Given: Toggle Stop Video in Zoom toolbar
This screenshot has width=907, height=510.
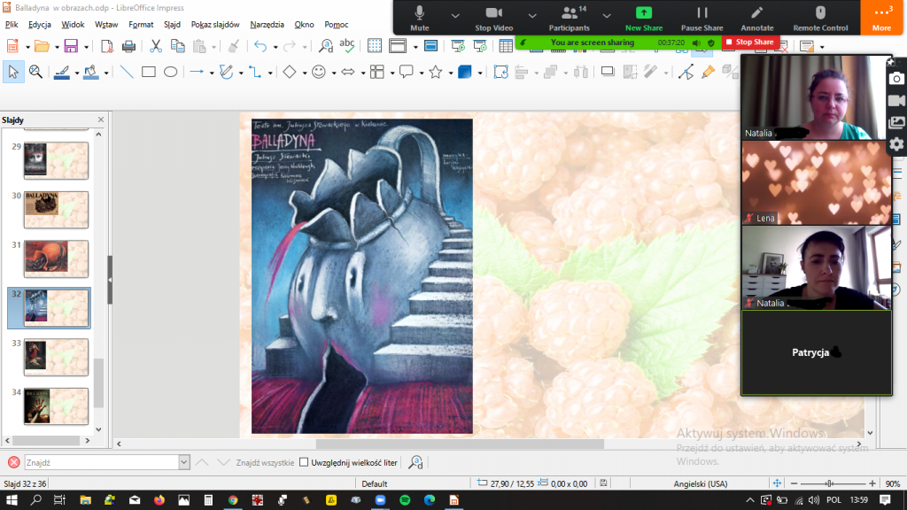Looking at the screenshot, I should coord(493,18).
